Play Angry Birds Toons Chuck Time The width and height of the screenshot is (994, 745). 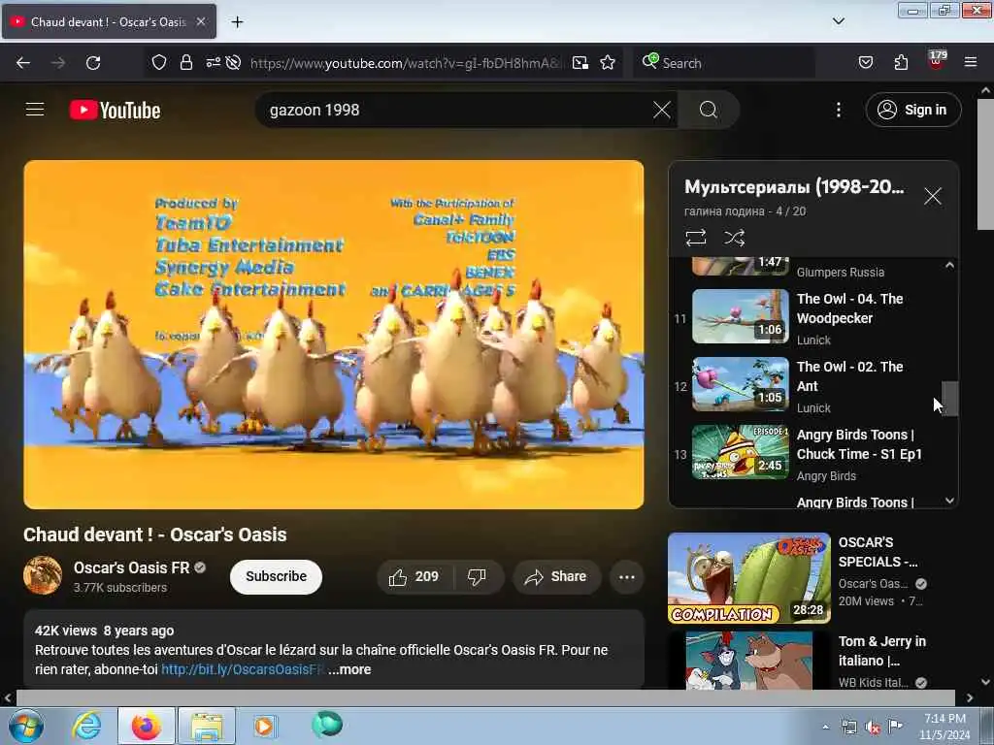pos(812,454)
